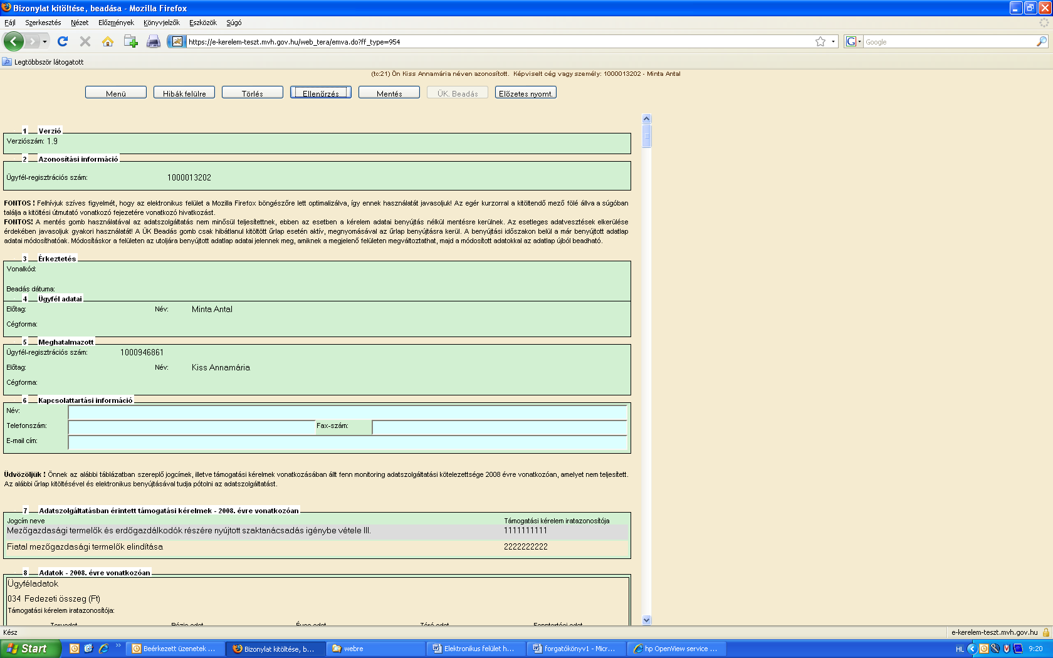
Task: Click the Hibák felülre button
Action: tap(184, 93)
